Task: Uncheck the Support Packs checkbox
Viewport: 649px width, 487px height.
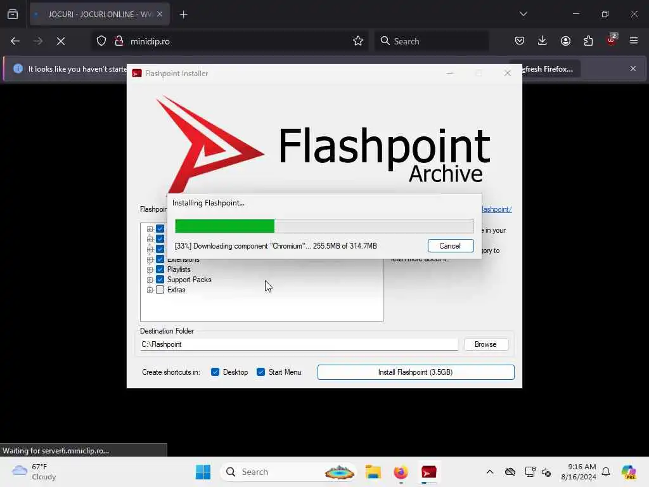Action: click(x=160, y=280)
